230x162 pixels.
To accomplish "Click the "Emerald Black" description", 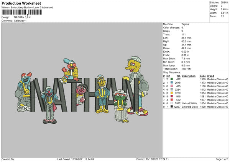I will [x=190, y=107].
